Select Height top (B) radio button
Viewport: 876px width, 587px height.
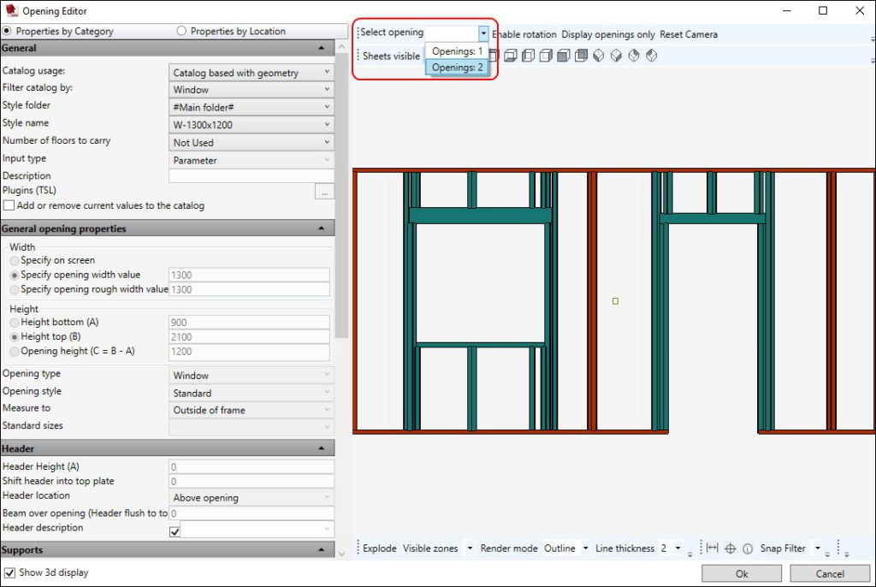(15, 337)
